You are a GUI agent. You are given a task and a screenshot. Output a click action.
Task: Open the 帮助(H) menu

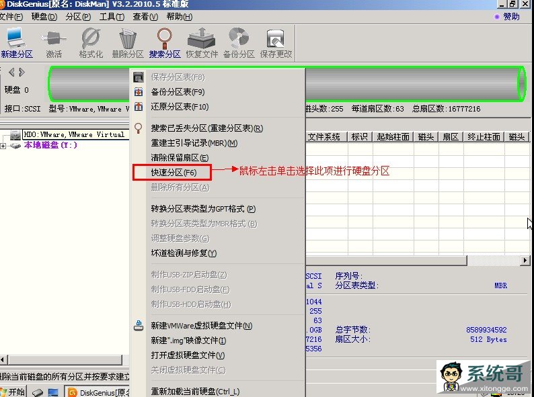point(180,17)
